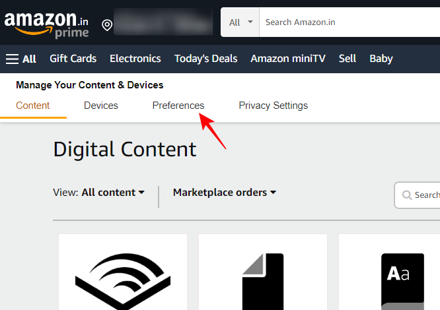Open the Devices tab
This screenshot has width=440, height=310.
(101, 106)
